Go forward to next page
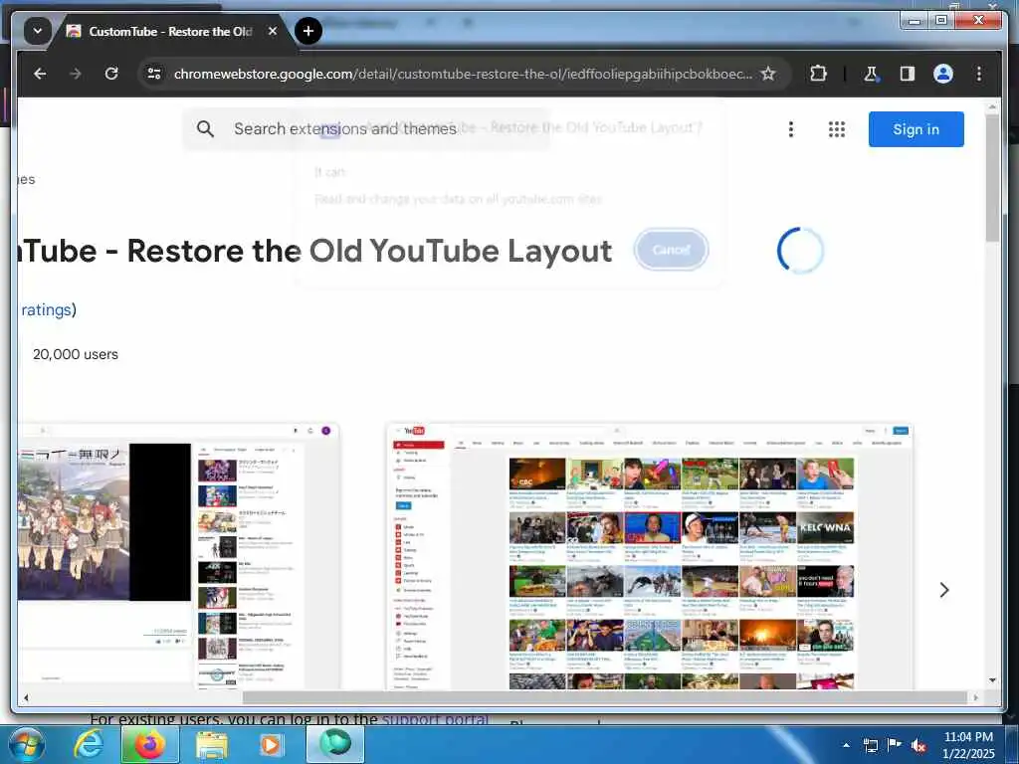The height and width of the screenshot is (764, 1019). [x=76, y=74]
